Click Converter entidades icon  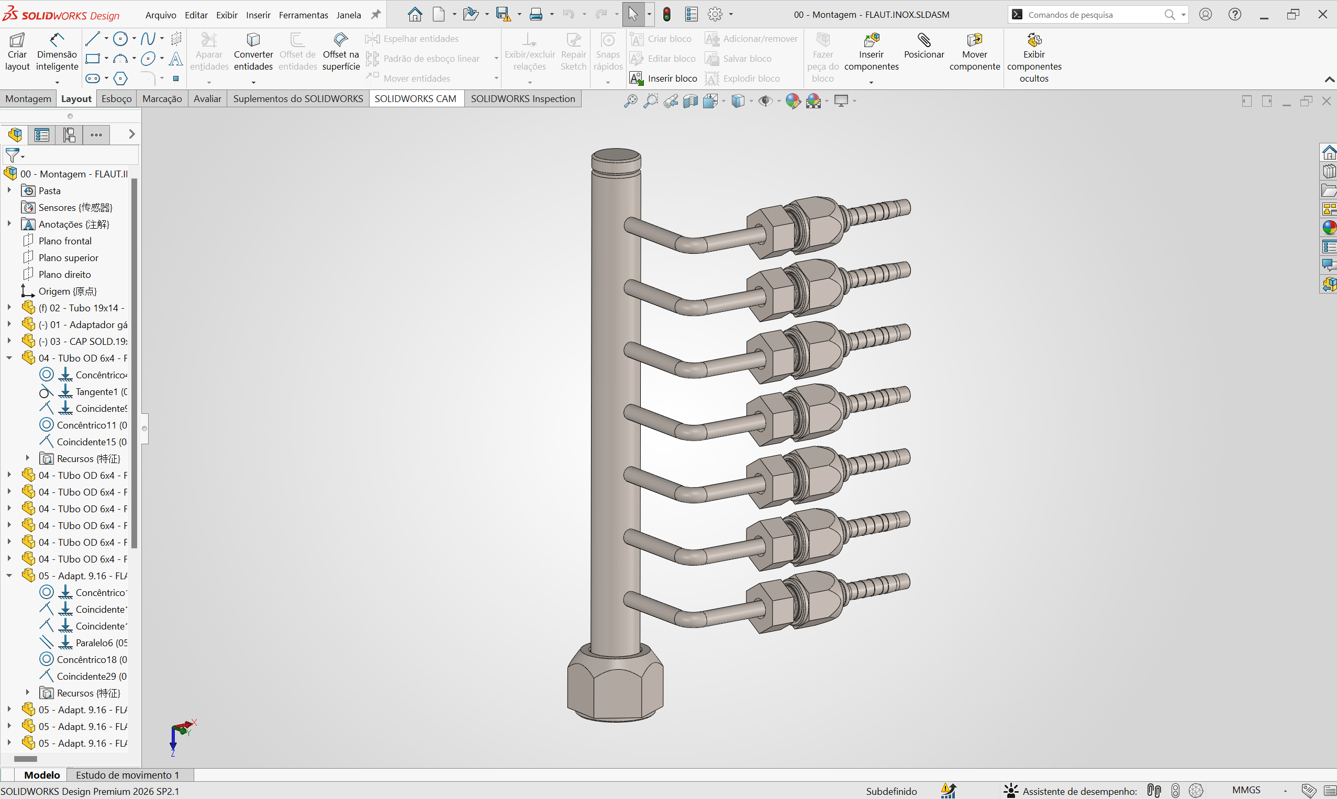253,52
